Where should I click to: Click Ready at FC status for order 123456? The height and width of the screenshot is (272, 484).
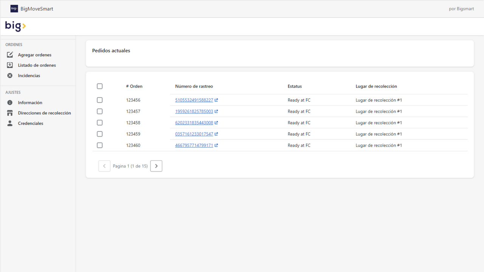click(x=299, y=100)
